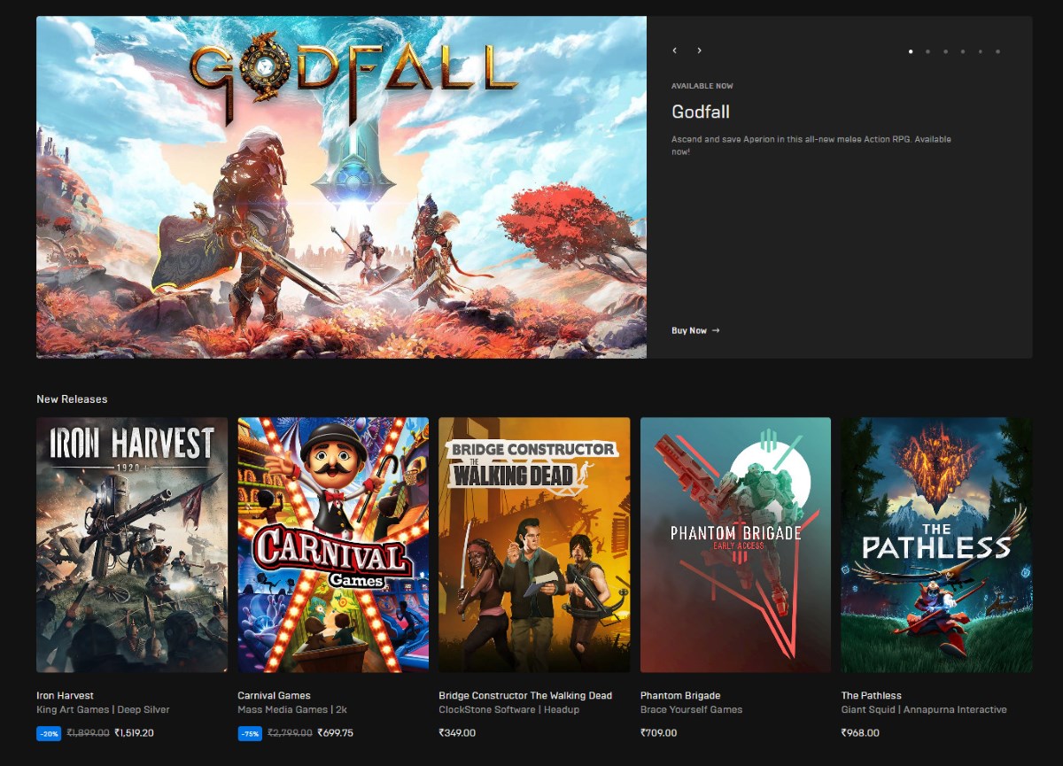Open Bridge Constructor The Walking Dead thumbnail
Viewport: 1063px width, 766px height.
533,544
